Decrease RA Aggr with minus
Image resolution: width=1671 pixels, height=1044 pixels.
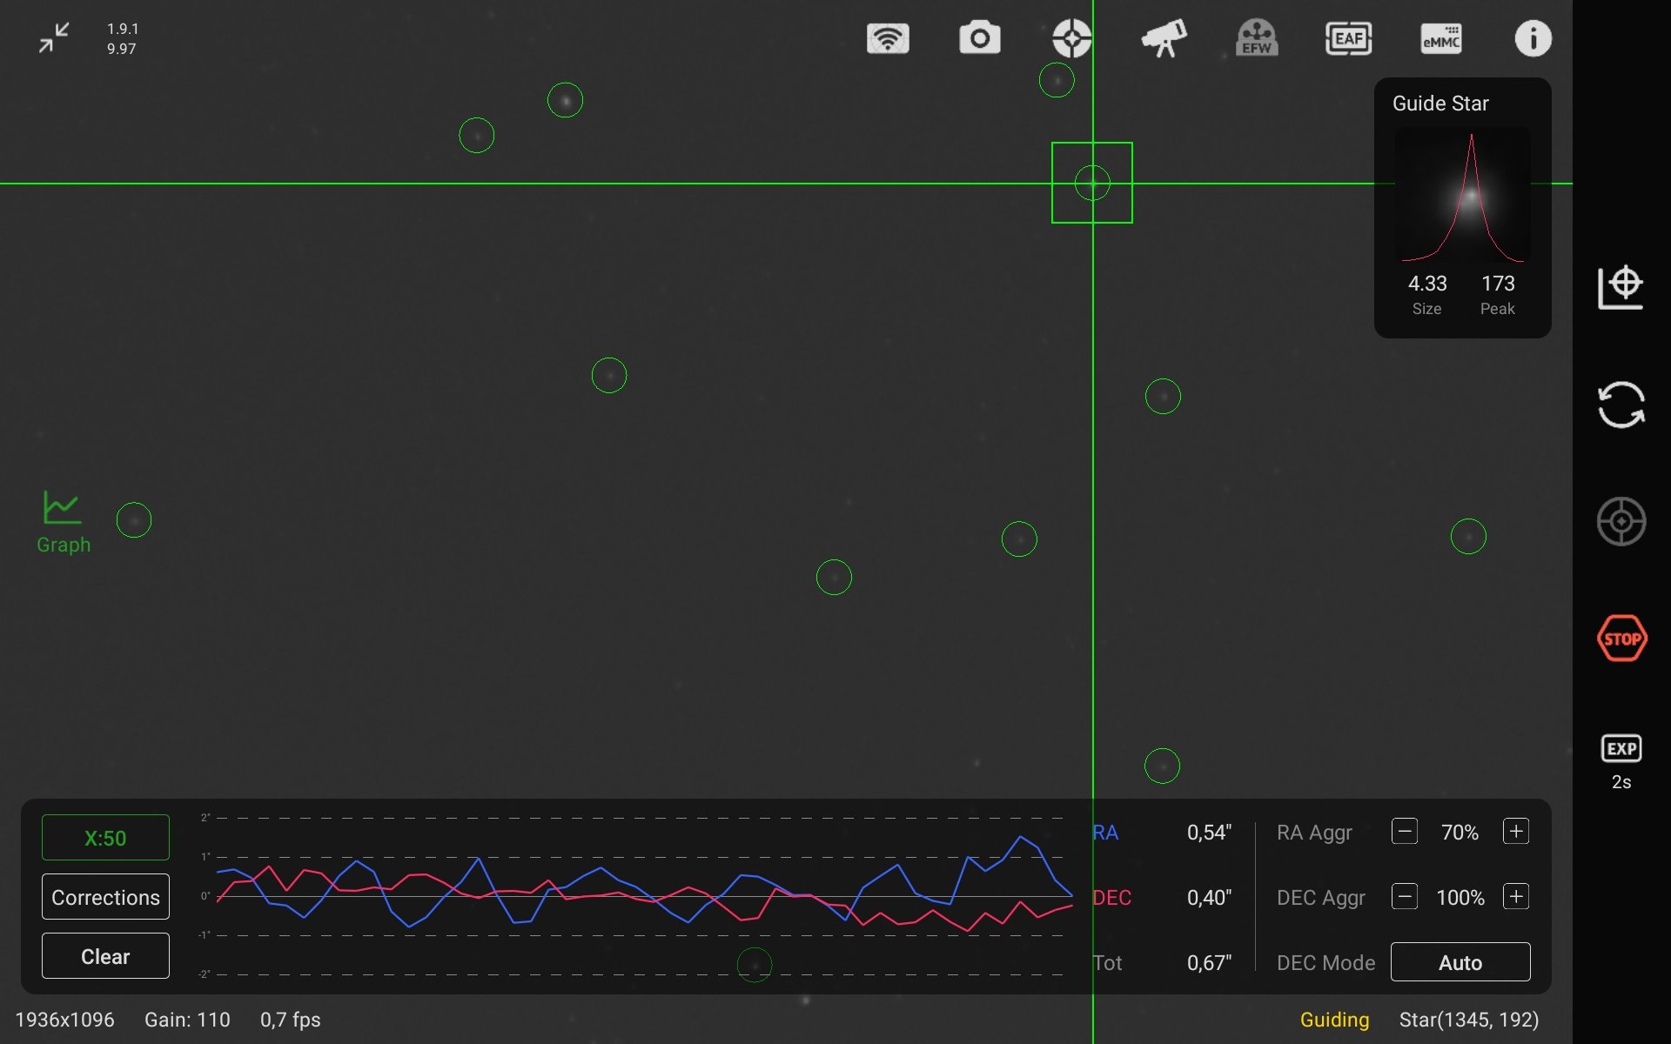1405,832
